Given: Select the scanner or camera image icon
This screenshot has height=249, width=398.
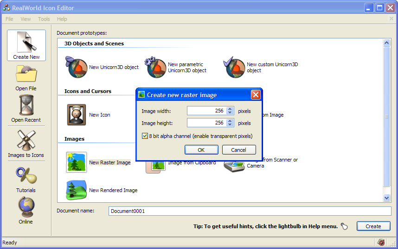Looking at the screenshot, I should point(234,167).
